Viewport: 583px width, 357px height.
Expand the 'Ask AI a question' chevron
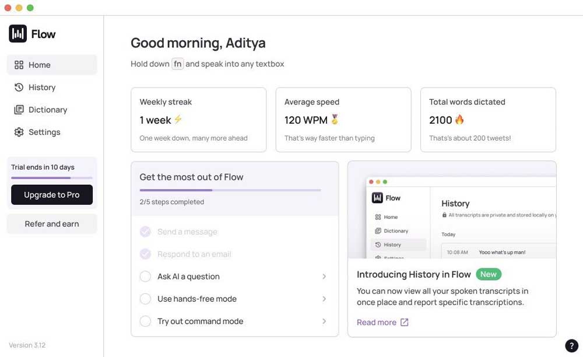[x=324, y=276]
